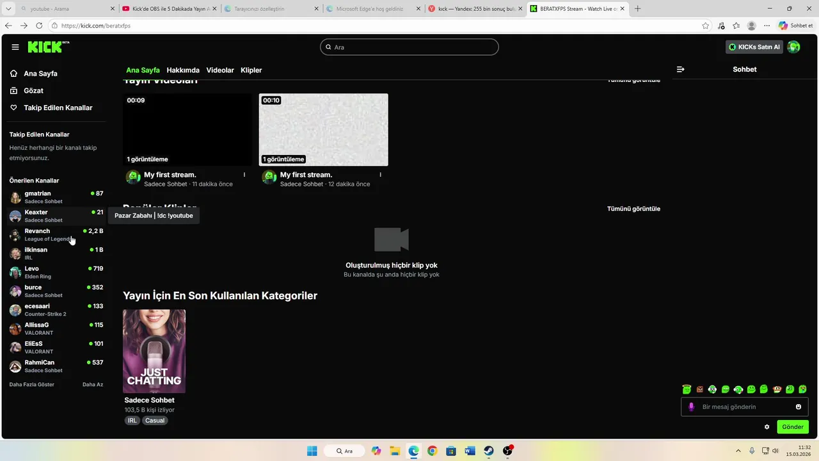
Task: Click the Casual category tag
Action: (155, 421)
